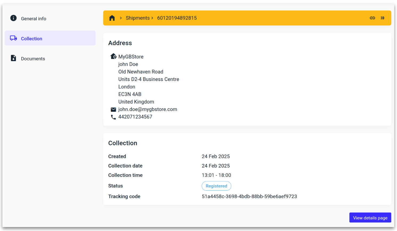This screenshot has width=397, height=231.
Task: Select the Collection sidebar entry
Action: [x=31, y=38]
